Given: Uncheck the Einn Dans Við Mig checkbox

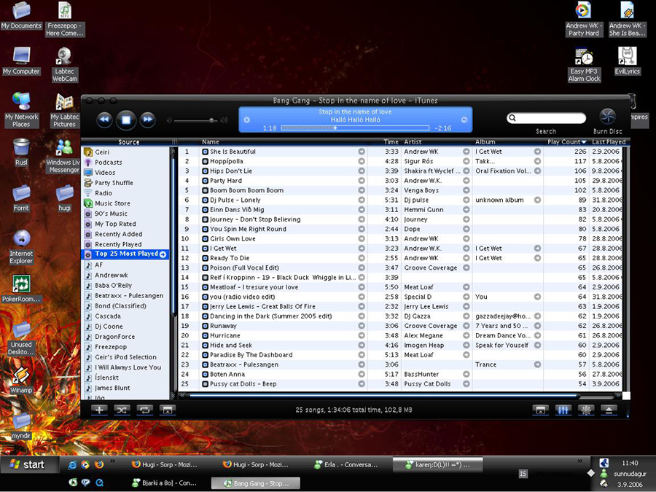Looking at the screenshot, I should point(205,210).
